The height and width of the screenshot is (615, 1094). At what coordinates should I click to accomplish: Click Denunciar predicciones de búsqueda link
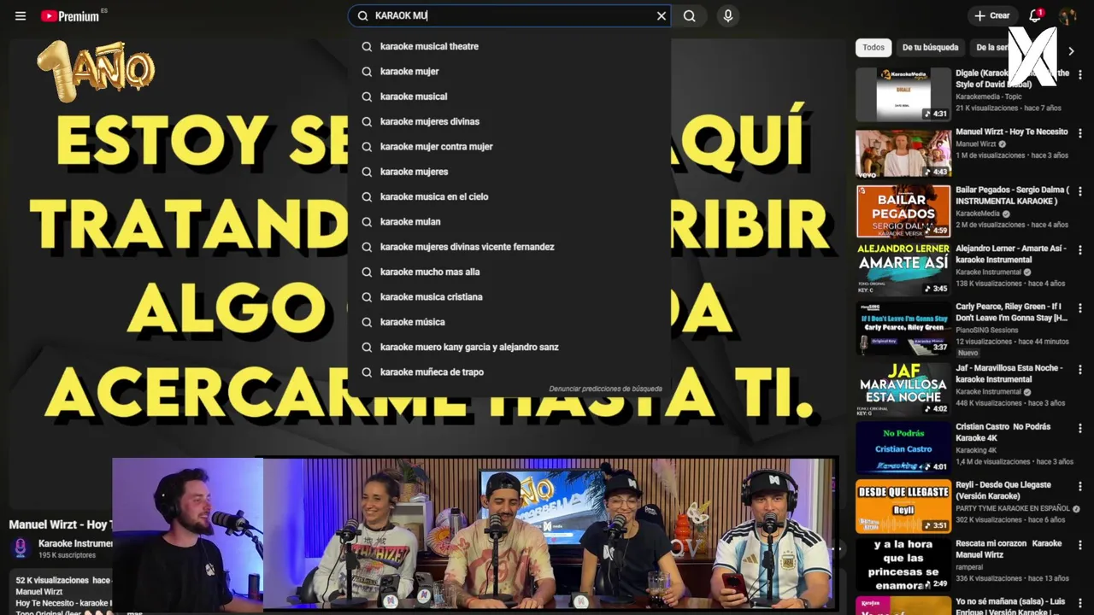click(x=605, y=389)
